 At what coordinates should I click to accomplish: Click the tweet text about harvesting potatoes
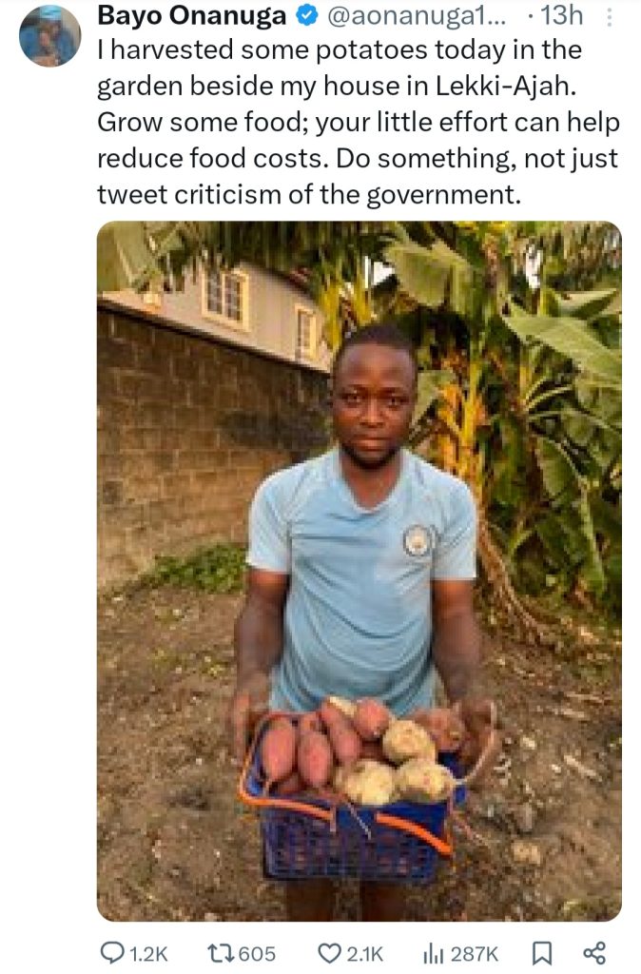click(x=357, y=123)
